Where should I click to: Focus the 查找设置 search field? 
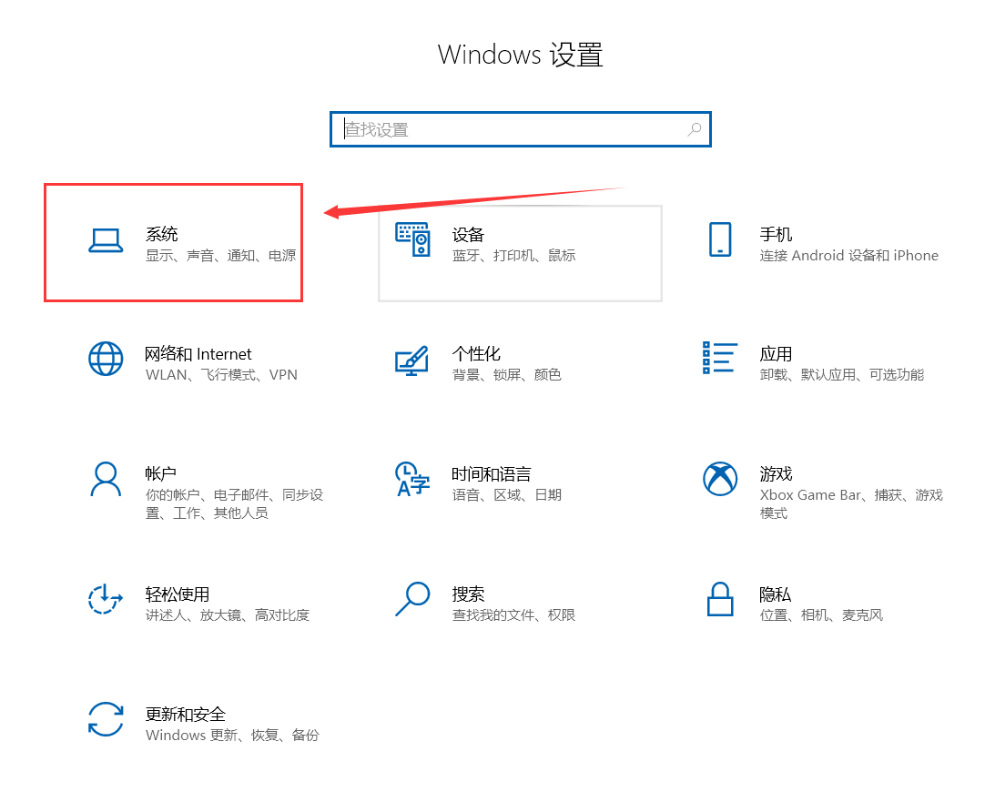pyautogui.click(x=520, y=129)
